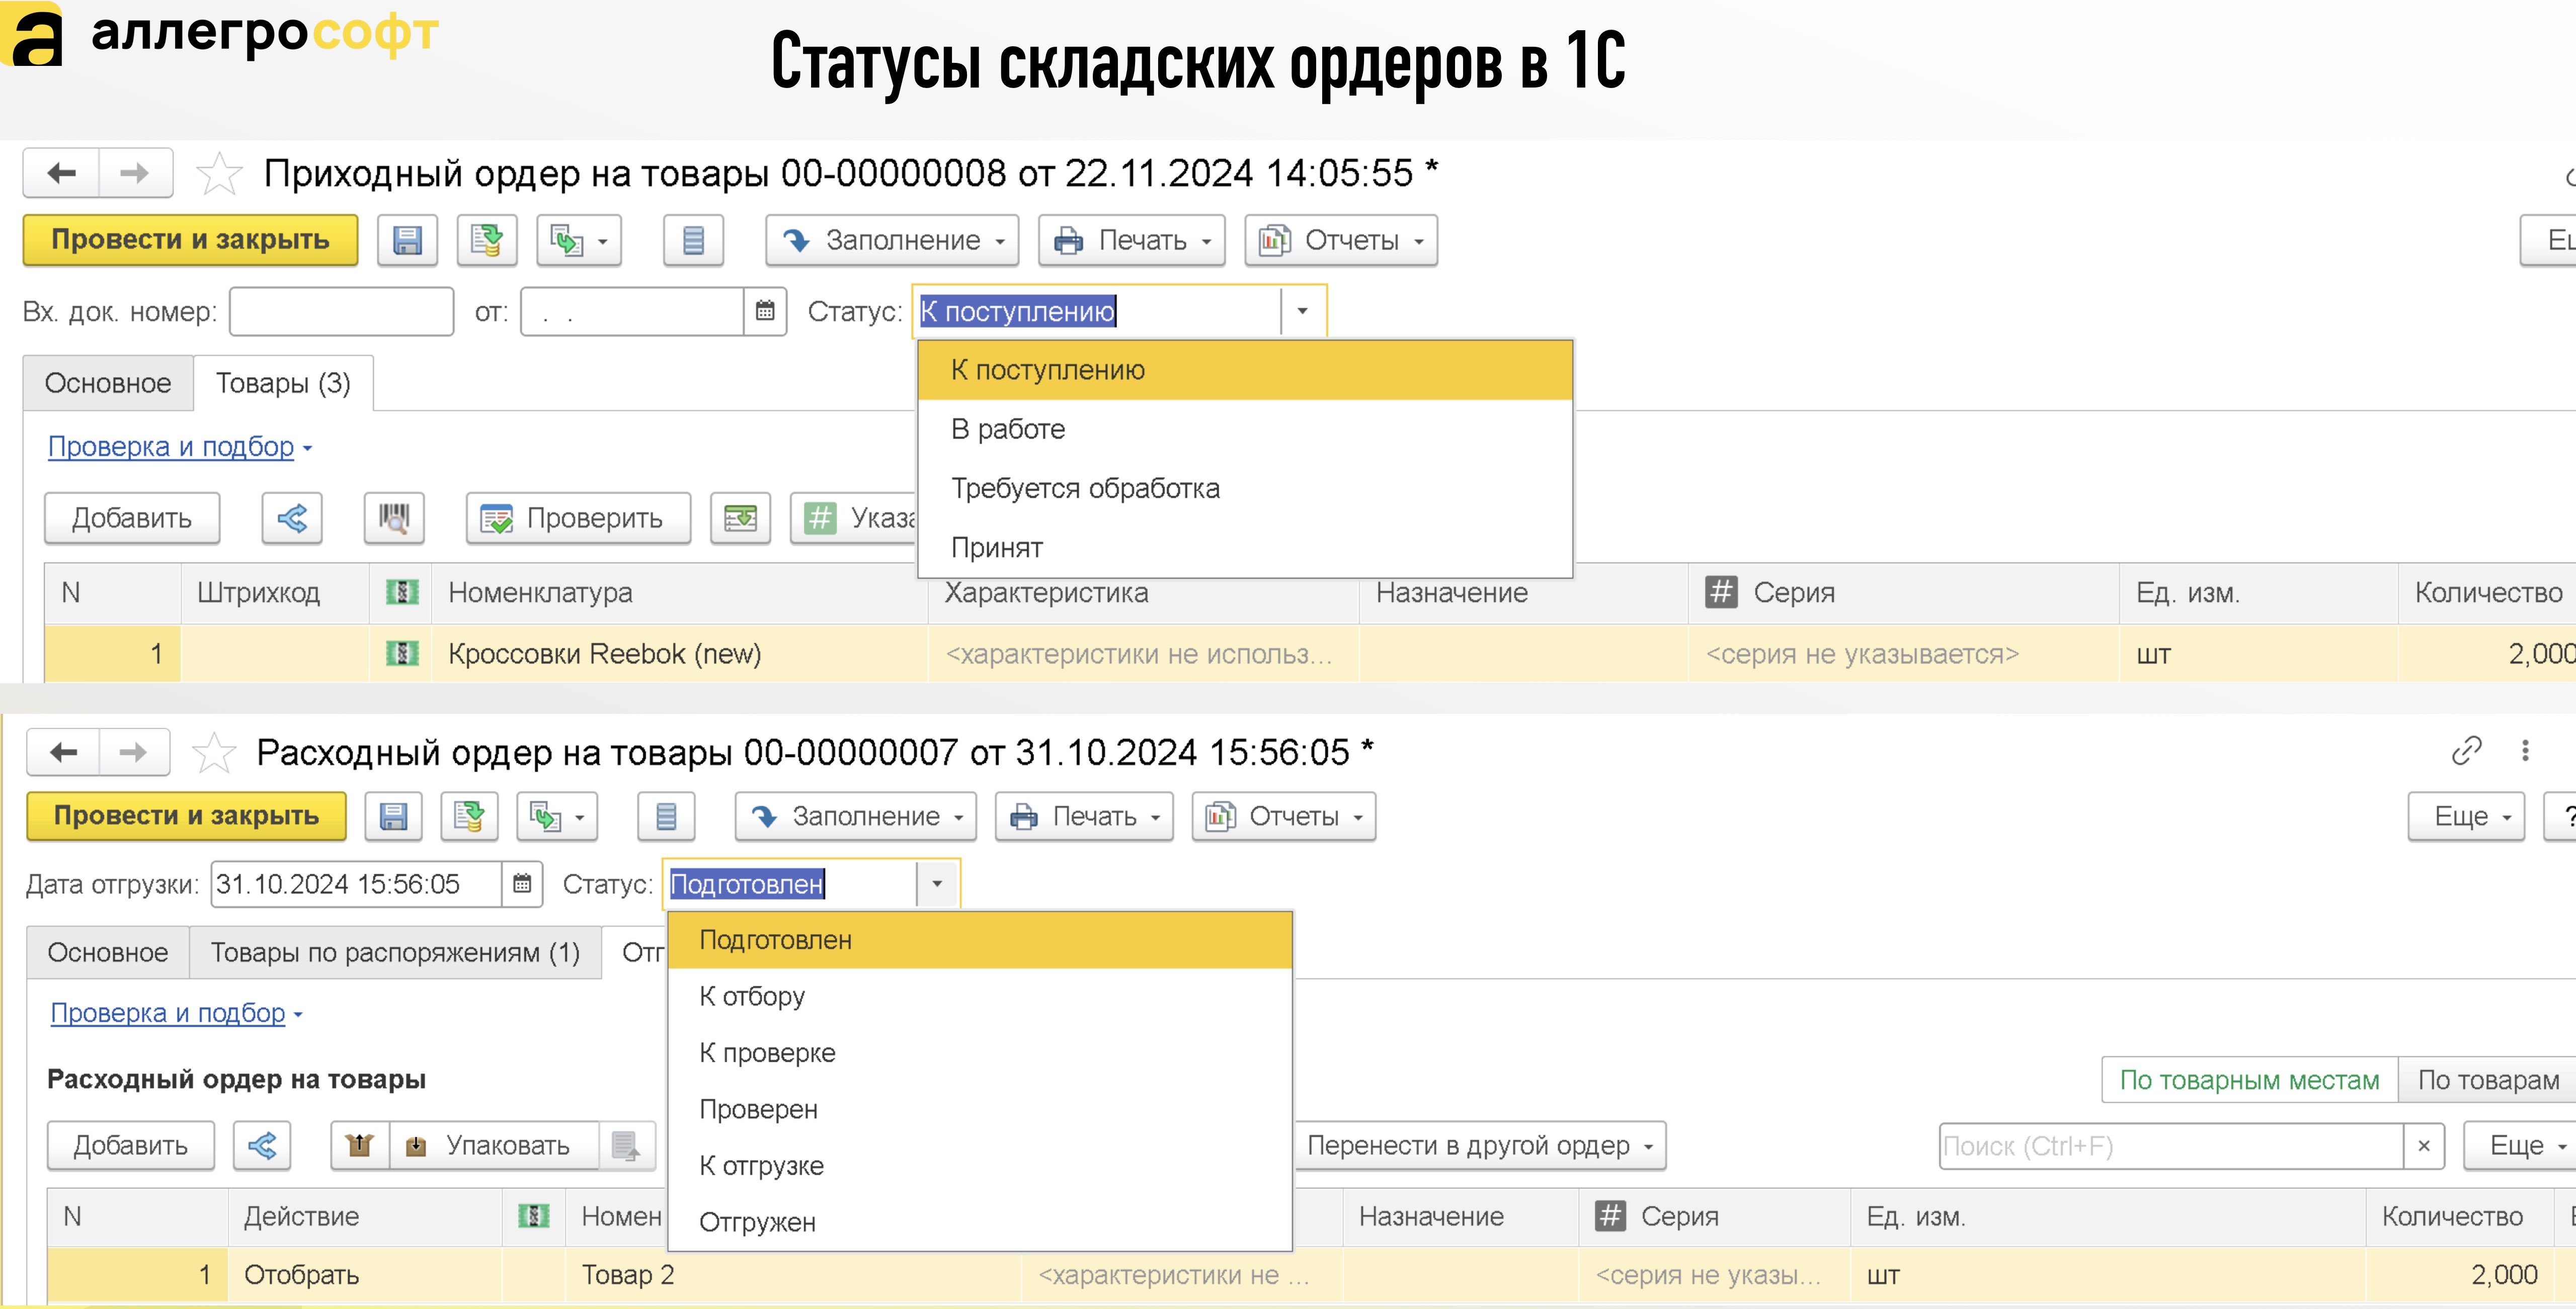Star the receipt order as favorite
This screenshot has width=2576, height=1309.
coord(218,174)
